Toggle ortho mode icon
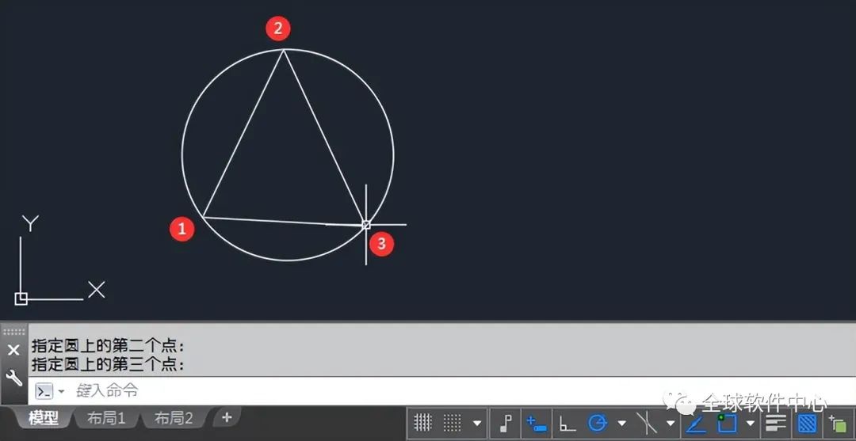Viewport: 856px width, 441px height. [x=567, y=423]
